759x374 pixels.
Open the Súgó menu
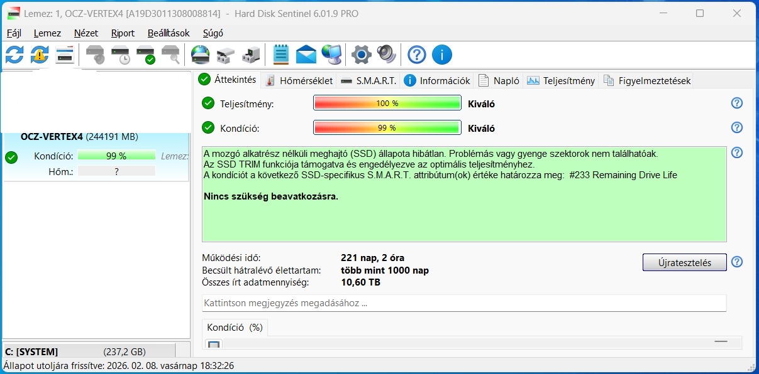[213, 33]
